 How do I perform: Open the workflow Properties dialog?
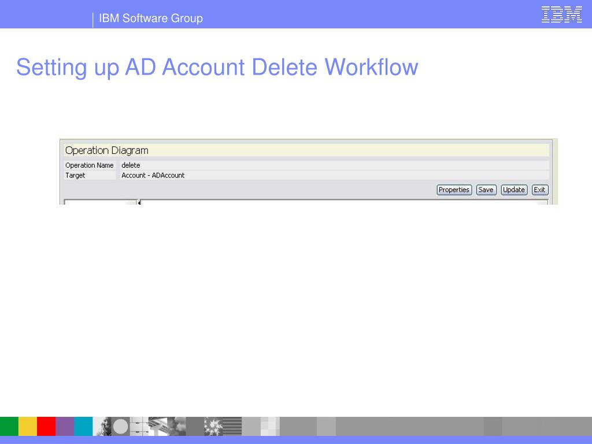pyautogui.click(x=454, y=190)
